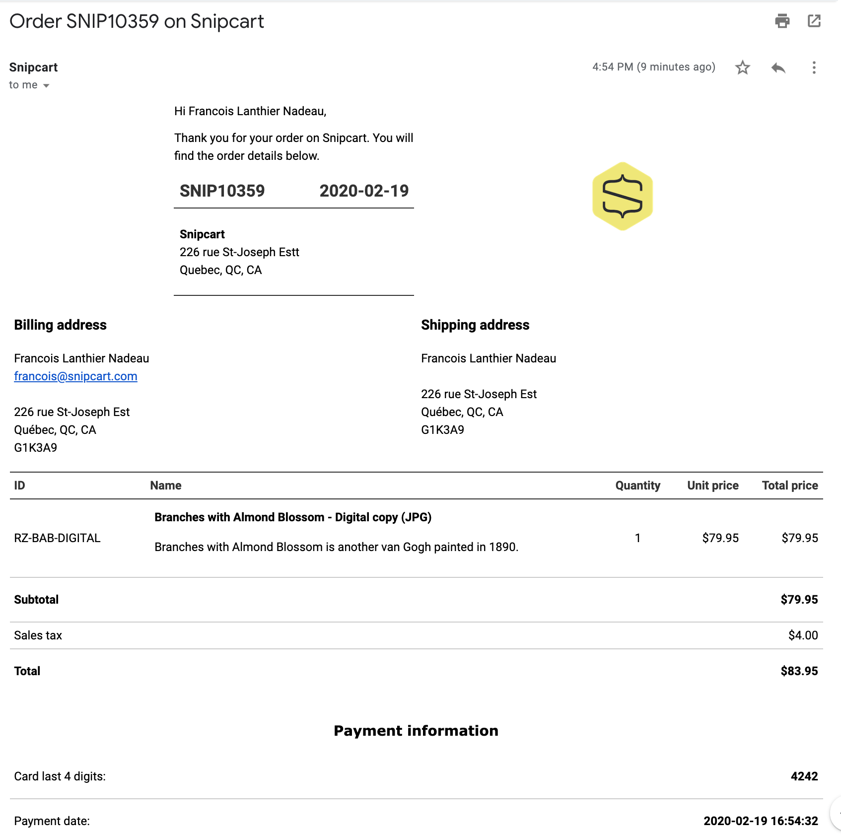Screen dimensions: 841x837
Task: Click the ID column header
Action: [19, 486]
